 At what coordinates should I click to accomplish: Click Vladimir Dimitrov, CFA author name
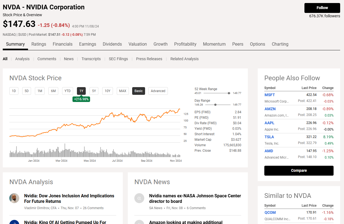pyautogui.click(x=40, y=208)
